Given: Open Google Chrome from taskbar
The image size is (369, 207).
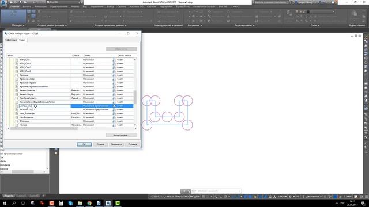Looking at the screenshot, I should pyautogui.click(x=89, y=203).
